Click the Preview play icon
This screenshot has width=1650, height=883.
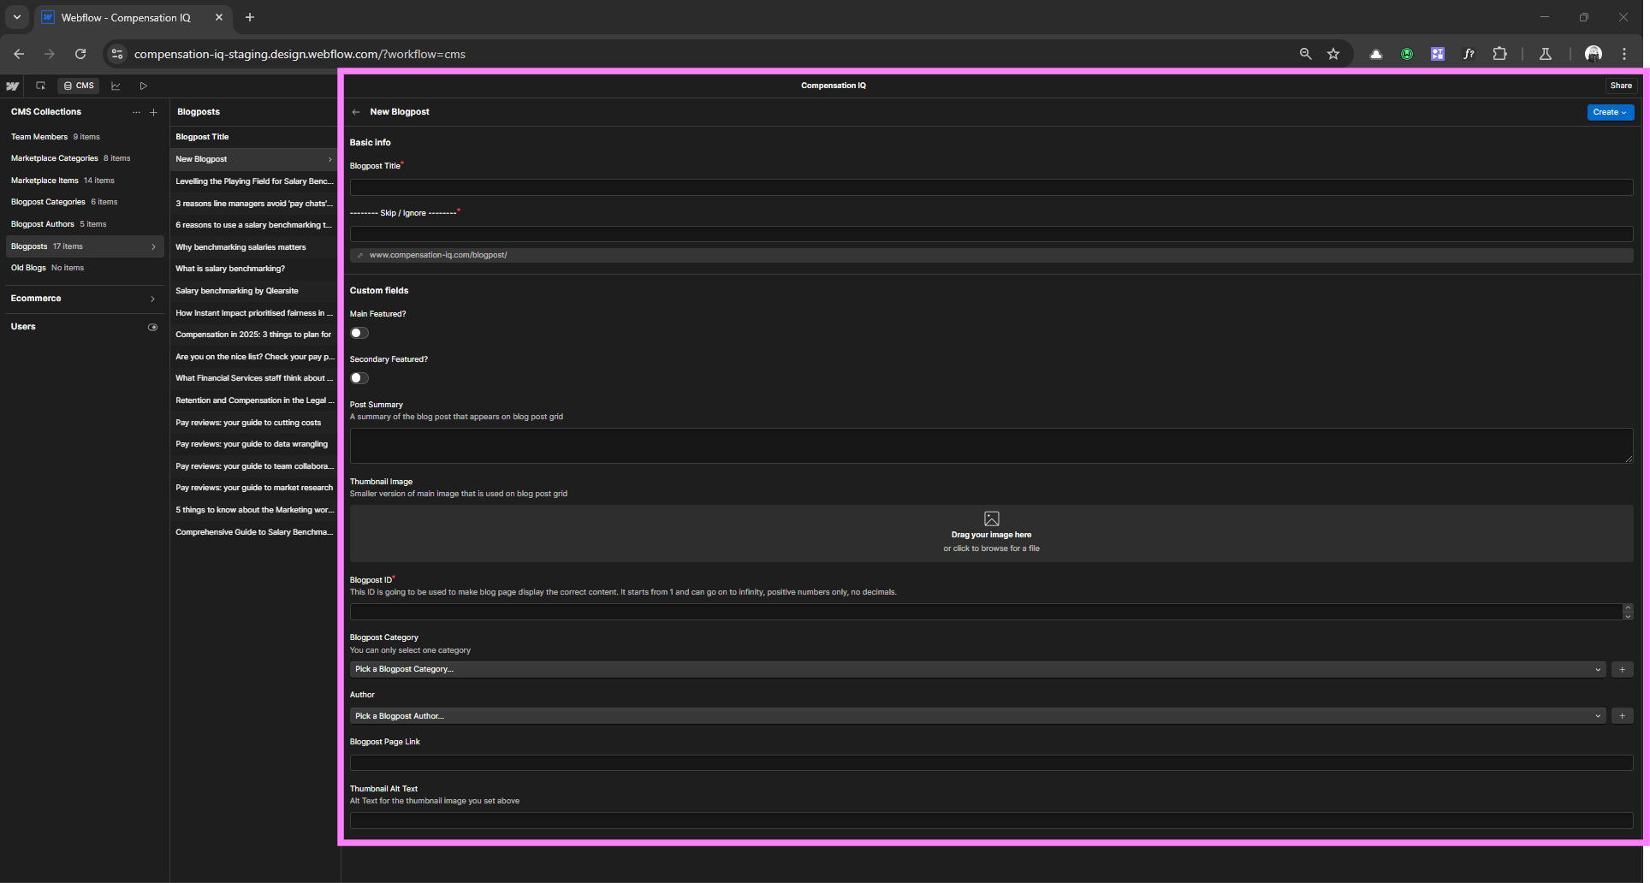point(143,86)
